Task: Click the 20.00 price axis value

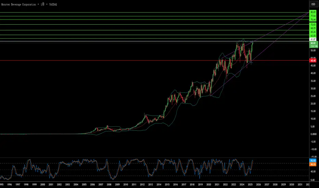Action: [313, 104]
